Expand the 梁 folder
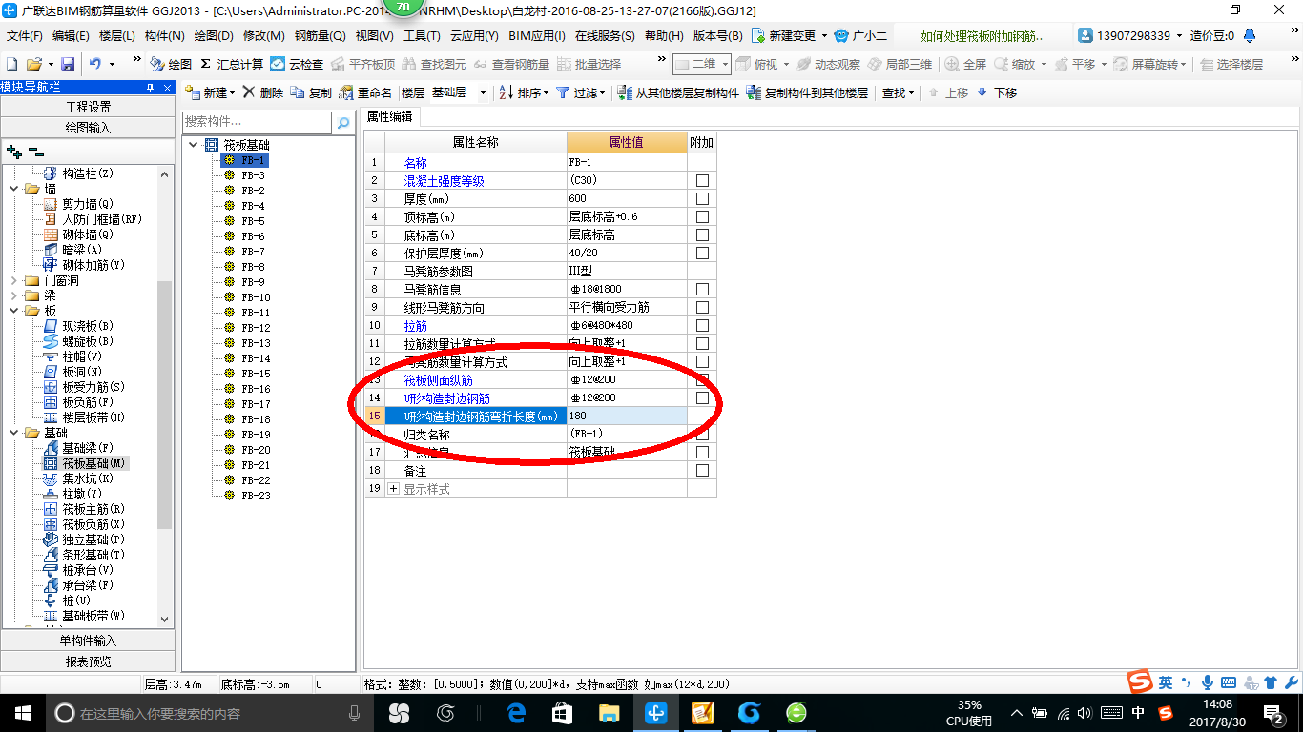Viewport: 1303px width, 732px height. tap(13, 295)
